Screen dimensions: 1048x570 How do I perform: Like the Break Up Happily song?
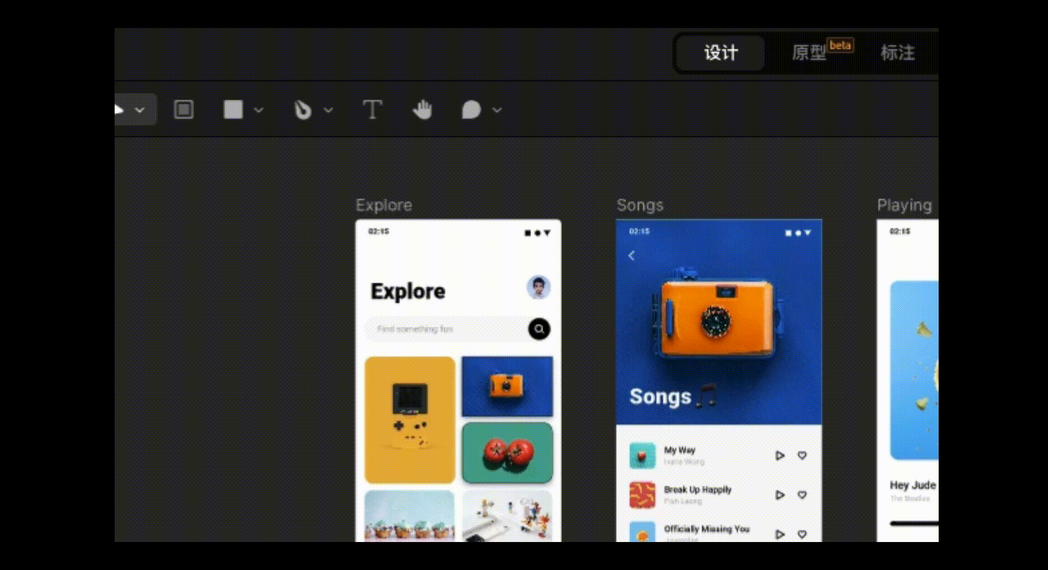(x=802, y=495)
